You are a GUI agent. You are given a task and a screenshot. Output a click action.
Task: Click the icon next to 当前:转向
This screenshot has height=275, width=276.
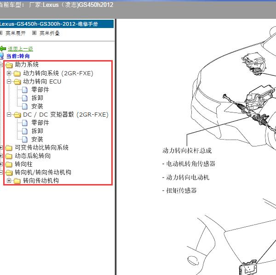tap(2, 56)
